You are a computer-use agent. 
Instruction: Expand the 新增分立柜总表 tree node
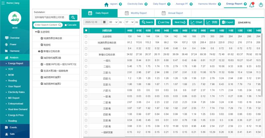tap(39, 51)
